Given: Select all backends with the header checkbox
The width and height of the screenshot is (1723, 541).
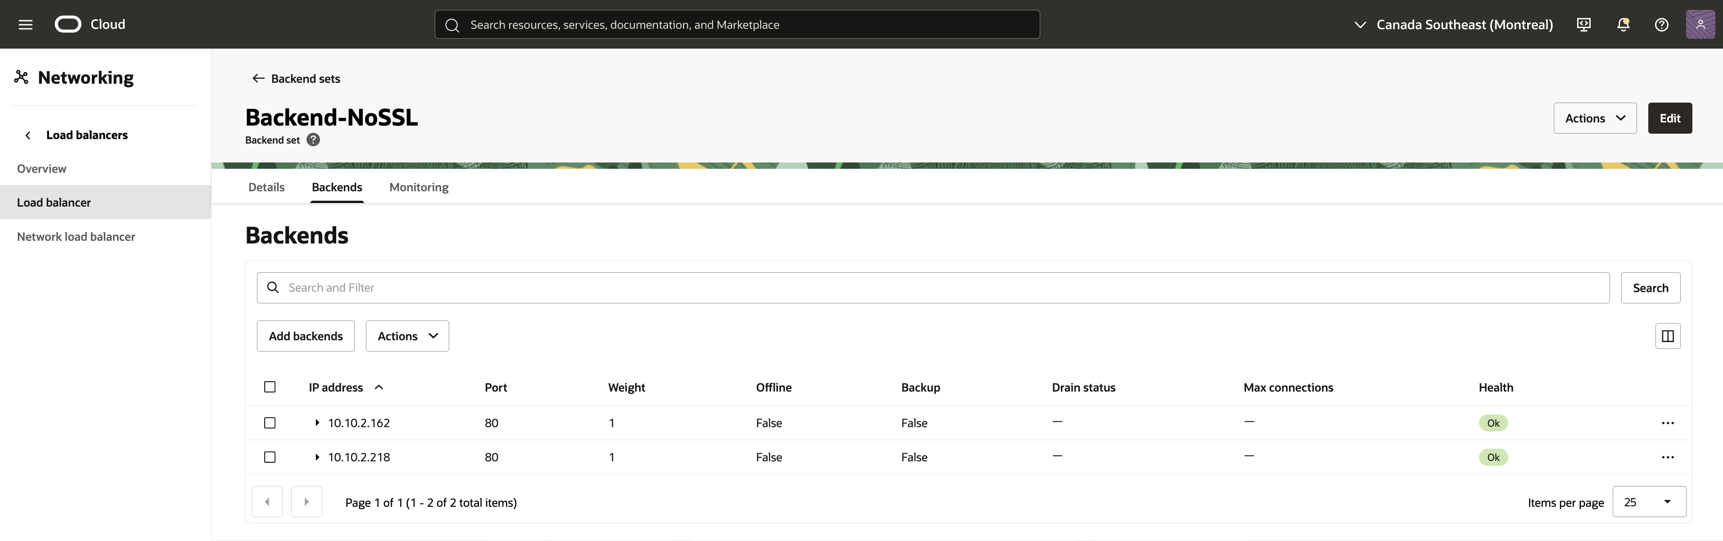Looking at the screenshot, I should point(270,387).
